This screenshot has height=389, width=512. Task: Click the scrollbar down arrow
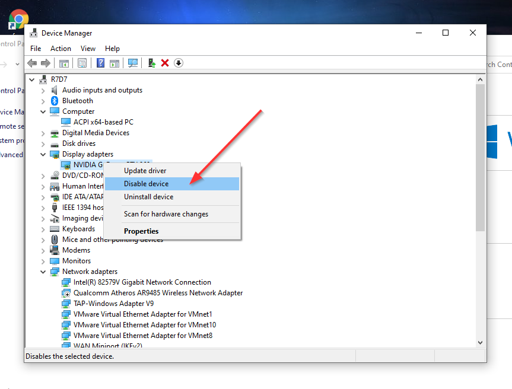[x=480, y=343]
